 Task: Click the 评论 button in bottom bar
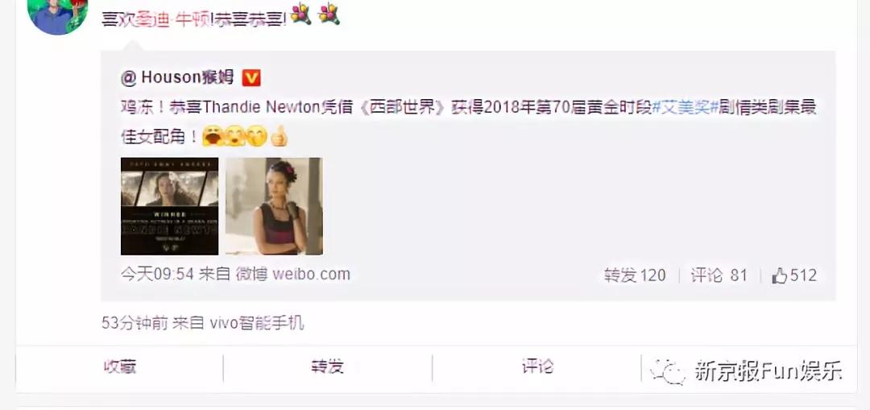click(x=537, y=367)
